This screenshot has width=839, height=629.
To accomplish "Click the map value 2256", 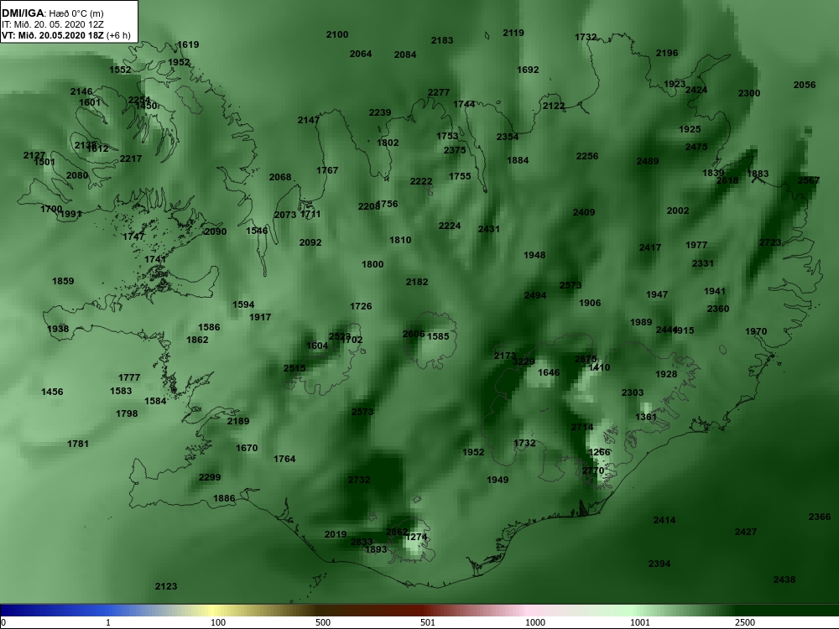I will point(587,156).
